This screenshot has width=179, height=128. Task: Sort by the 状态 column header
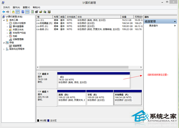coord(98,17)
